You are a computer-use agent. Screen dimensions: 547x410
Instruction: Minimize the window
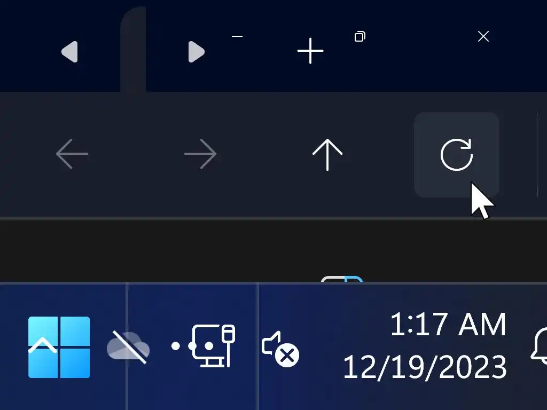(237, 36)
